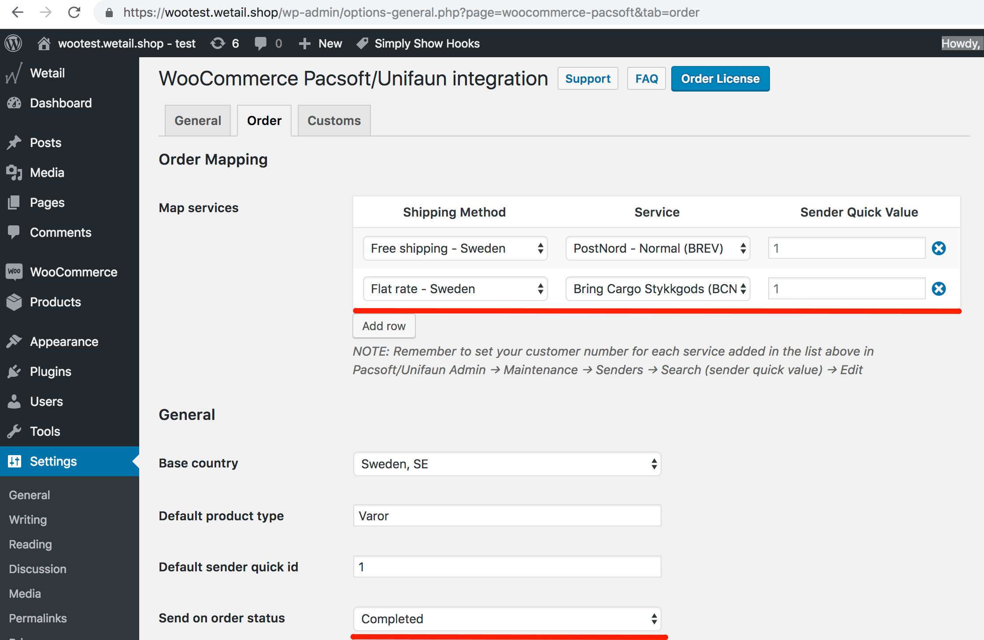Image resolution: width=984 pixels, height=640 pixels.
Task: Click the Order License button
Action: 720,79
